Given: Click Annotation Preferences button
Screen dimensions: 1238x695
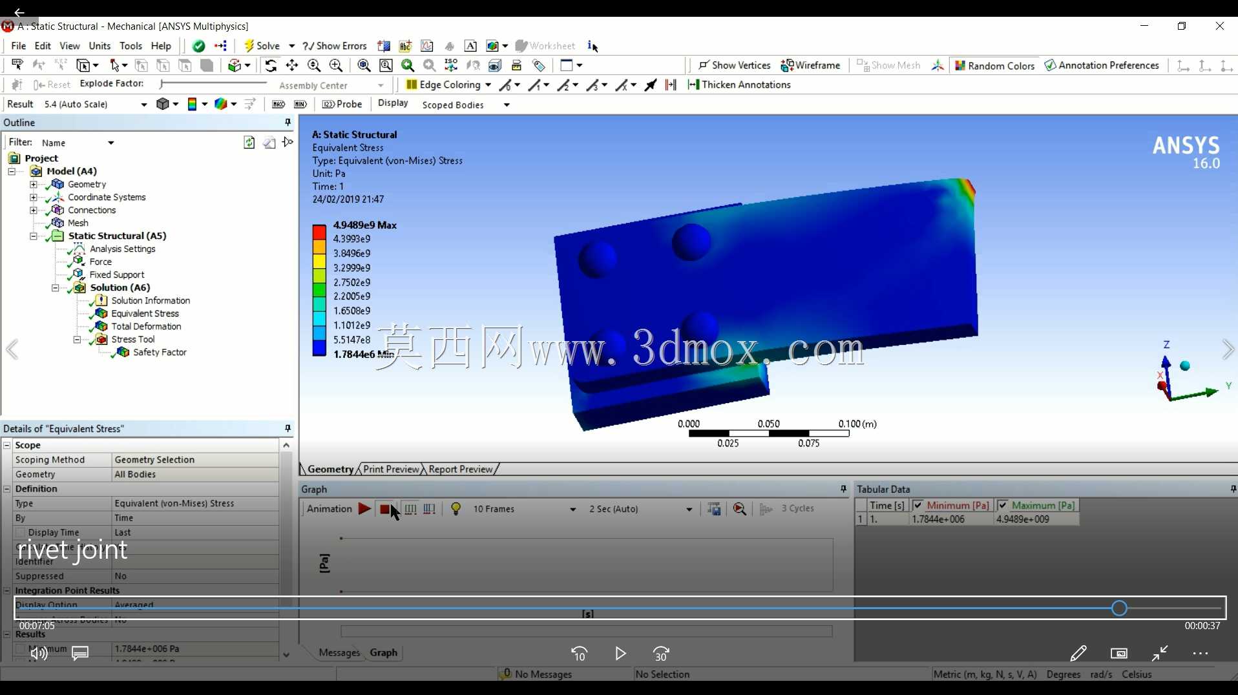Looking at the screenshot, I should click(1102, 65).
